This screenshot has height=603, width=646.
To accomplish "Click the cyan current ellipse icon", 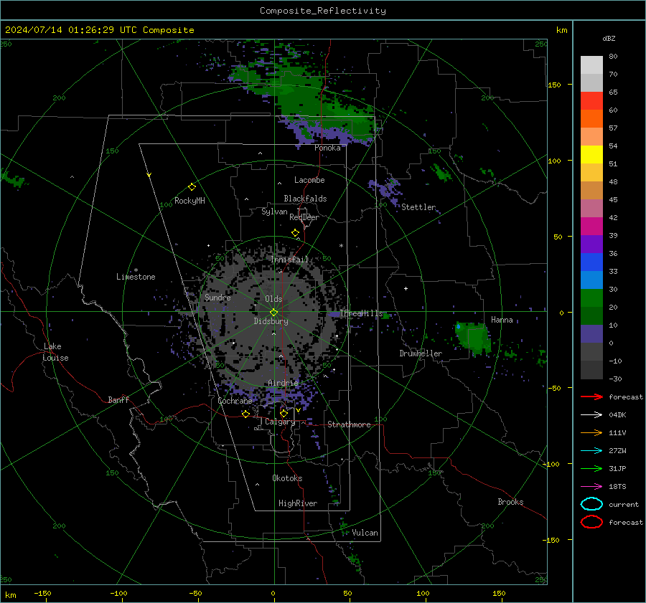I will 591,504.
